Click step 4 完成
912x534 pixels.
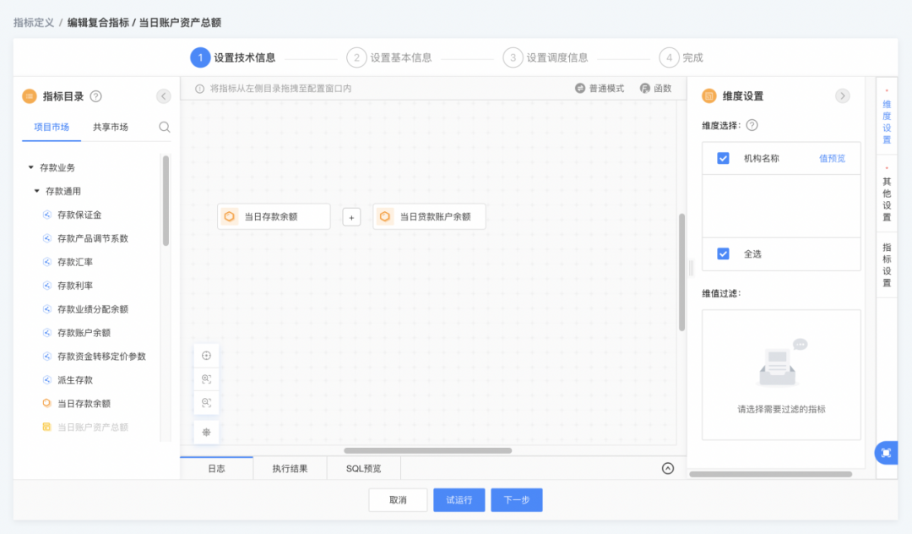pos(681,57)
